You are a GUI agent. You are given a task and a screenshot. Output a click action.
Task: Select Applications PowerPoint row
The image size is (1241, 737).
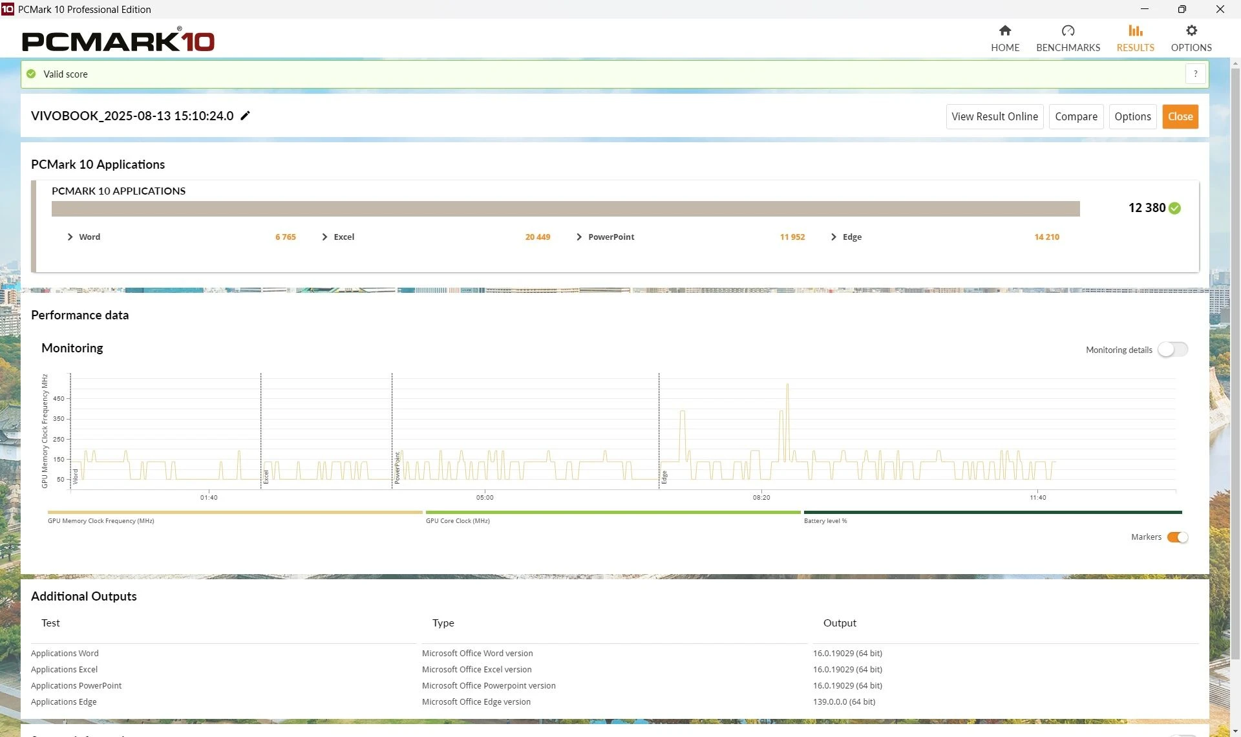point(614,685)
